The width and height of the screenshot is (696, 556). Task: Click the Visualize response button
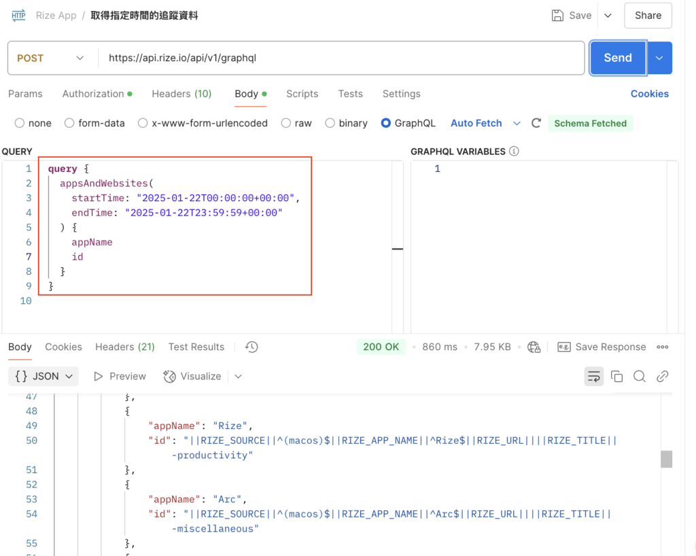(192, 377)
